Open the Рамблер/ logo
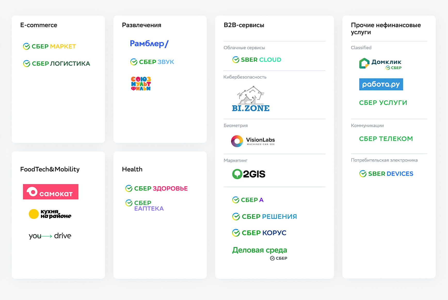This screenshot has width=448, height=300. pyautogui.click(x=149, y=44)
